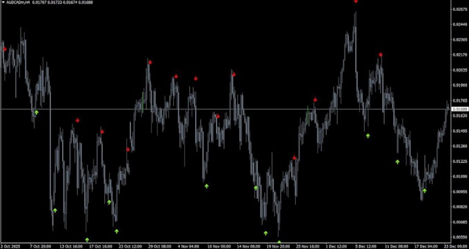Select the green buy arrow just above 17 Oct 16:00 label
469x249 pixels.
[x=87, y=240]
